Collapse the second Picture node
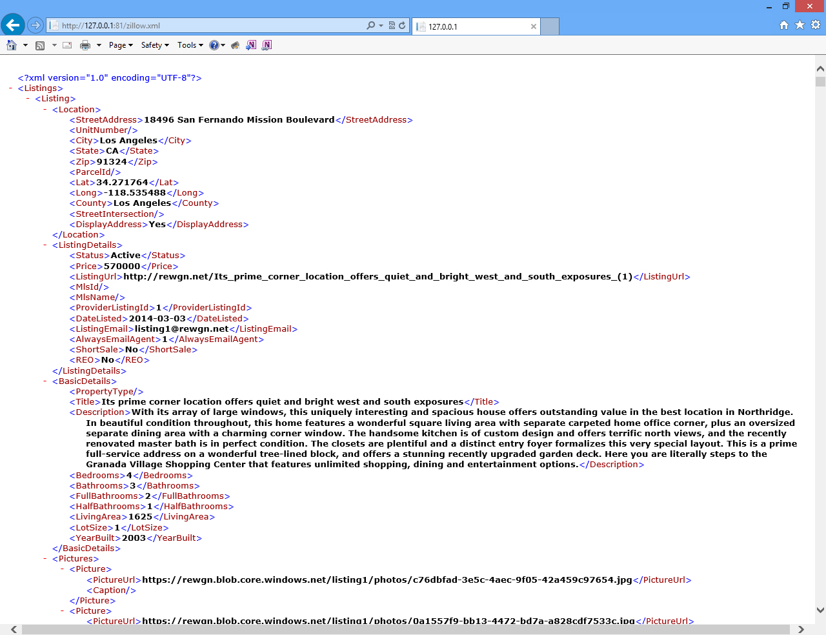The image size is (826, 635). pyautogui.click(x=63, y=611)
